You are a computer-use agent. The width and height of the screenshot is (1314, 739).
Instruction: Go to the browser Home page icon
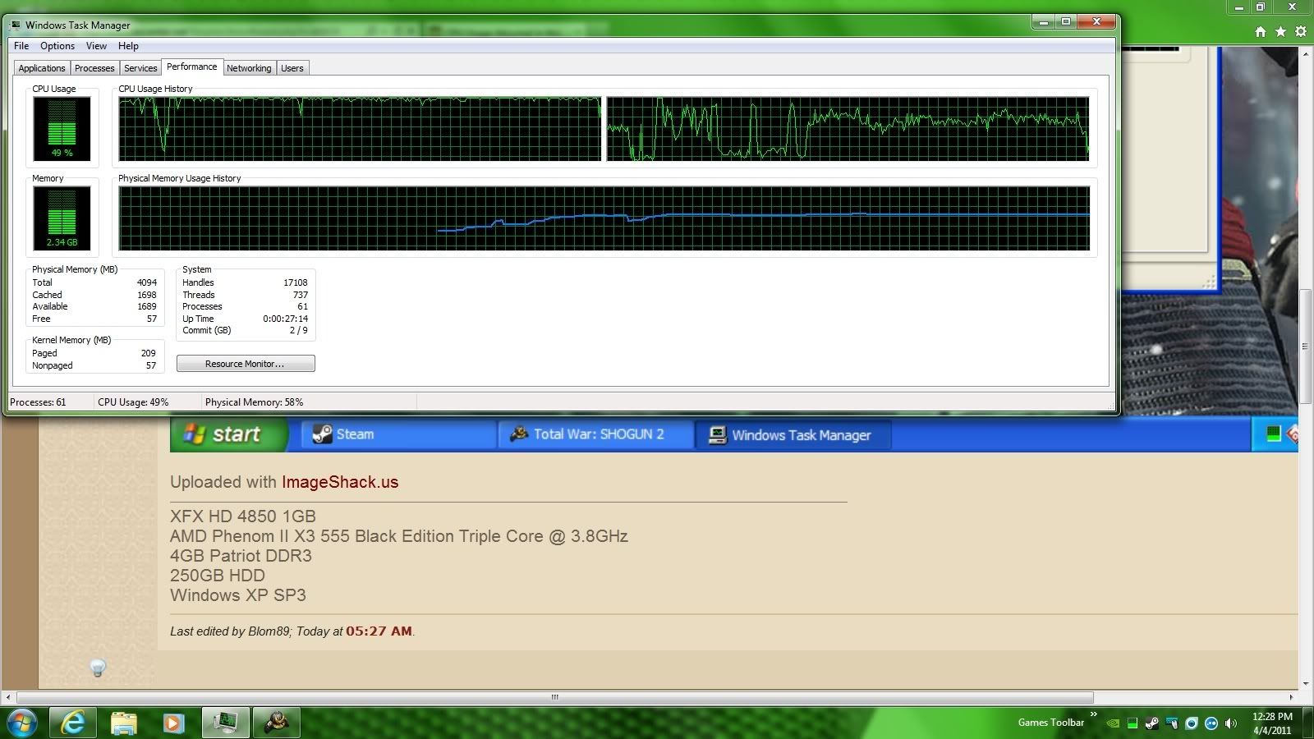click(x=1261, y=32)
